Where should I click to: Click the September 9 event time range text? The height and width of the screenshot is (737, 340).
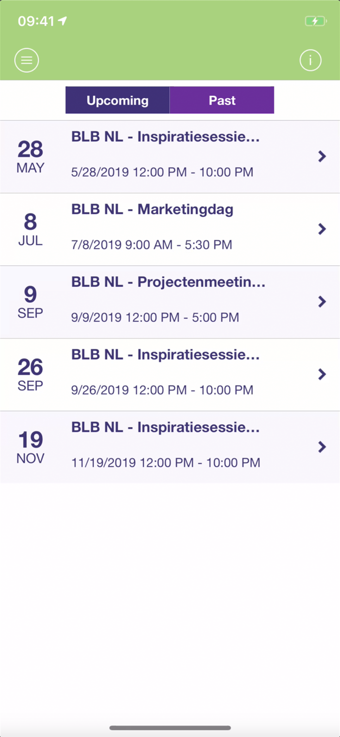pos(156,317)
